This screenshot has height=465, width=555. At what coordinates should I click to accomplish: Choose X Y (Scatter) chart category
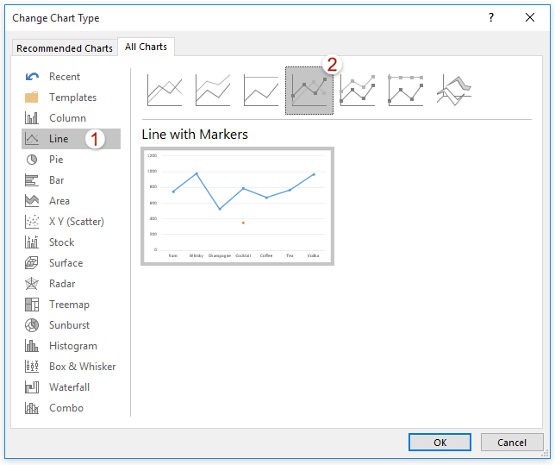coord(76,222)
